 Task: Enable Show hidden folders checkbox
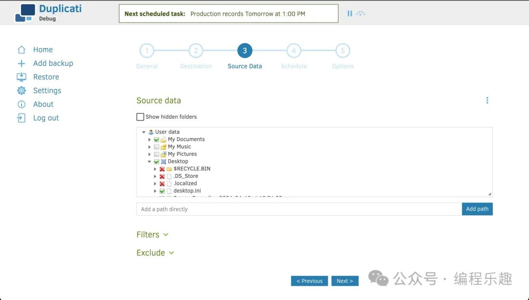click(x=141, y=117)
